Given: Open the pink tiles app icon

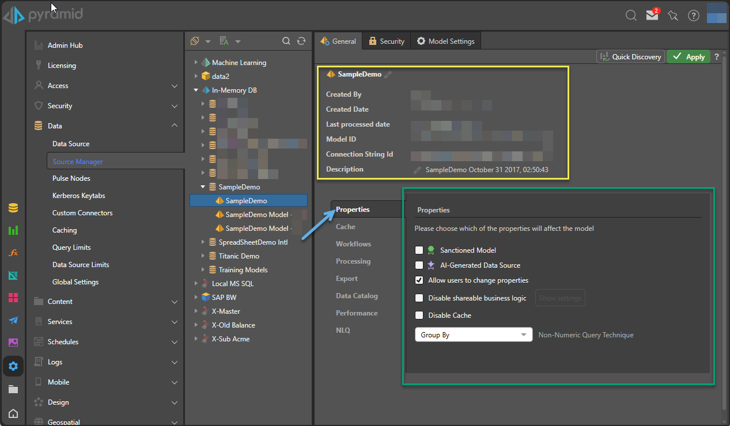Looking at the screenshot, I should click(x=13, y=298).
